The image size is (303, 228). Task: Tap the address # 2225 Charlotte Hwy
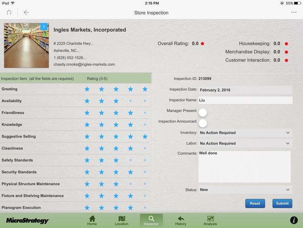(74, 43)
